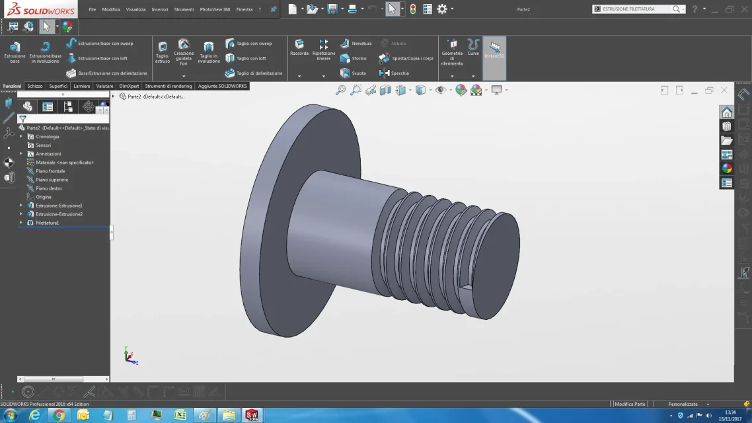Open edit appearance color sphere icon

coord(461,90)
